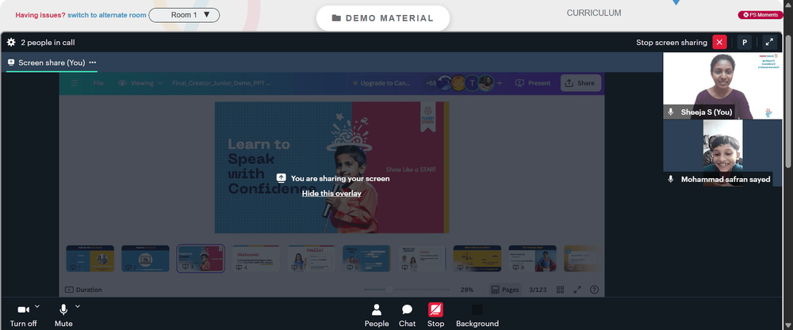The image size is (793, 330).
Task: Open the Room 1 dropdown
Action: click(x=184, y=15)
